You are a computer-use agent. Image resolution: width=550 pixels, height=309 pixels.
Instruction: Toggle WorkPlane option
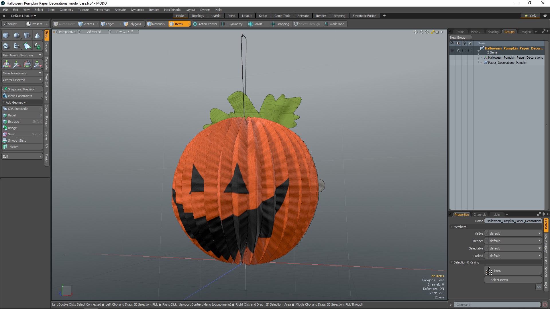click(334, 24)
